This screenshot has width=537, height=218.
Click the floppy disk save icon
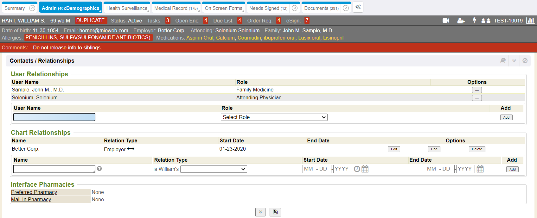(275, 212)
